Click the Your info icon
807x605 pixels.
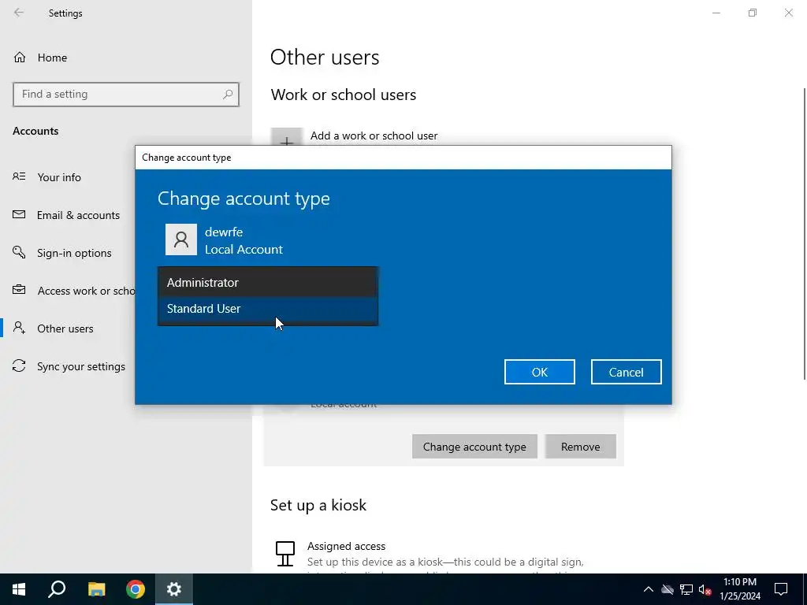click(x=19, y=176)
